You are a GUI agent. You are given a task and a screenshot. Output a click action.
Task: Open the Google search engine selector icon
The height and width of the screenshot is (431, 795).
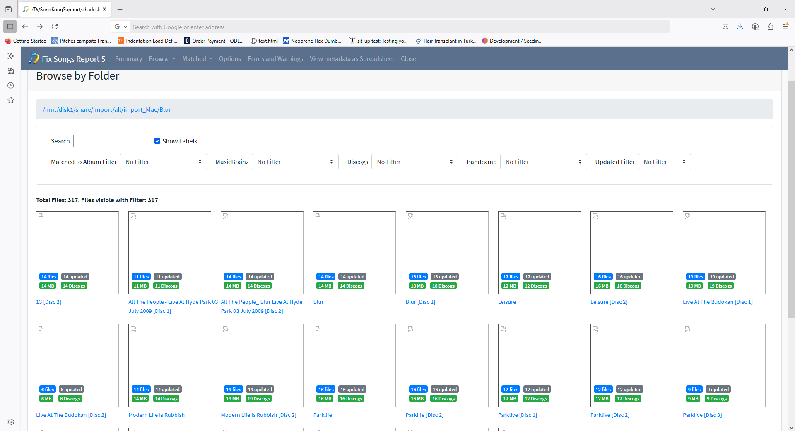[120, 27]
